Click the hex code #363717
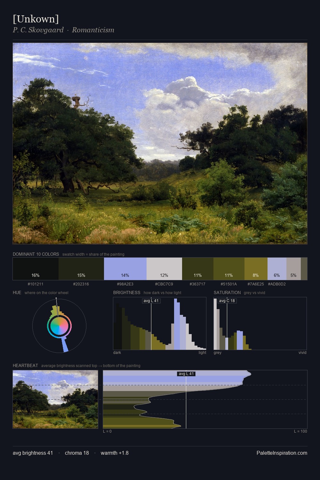 [197, 284]
